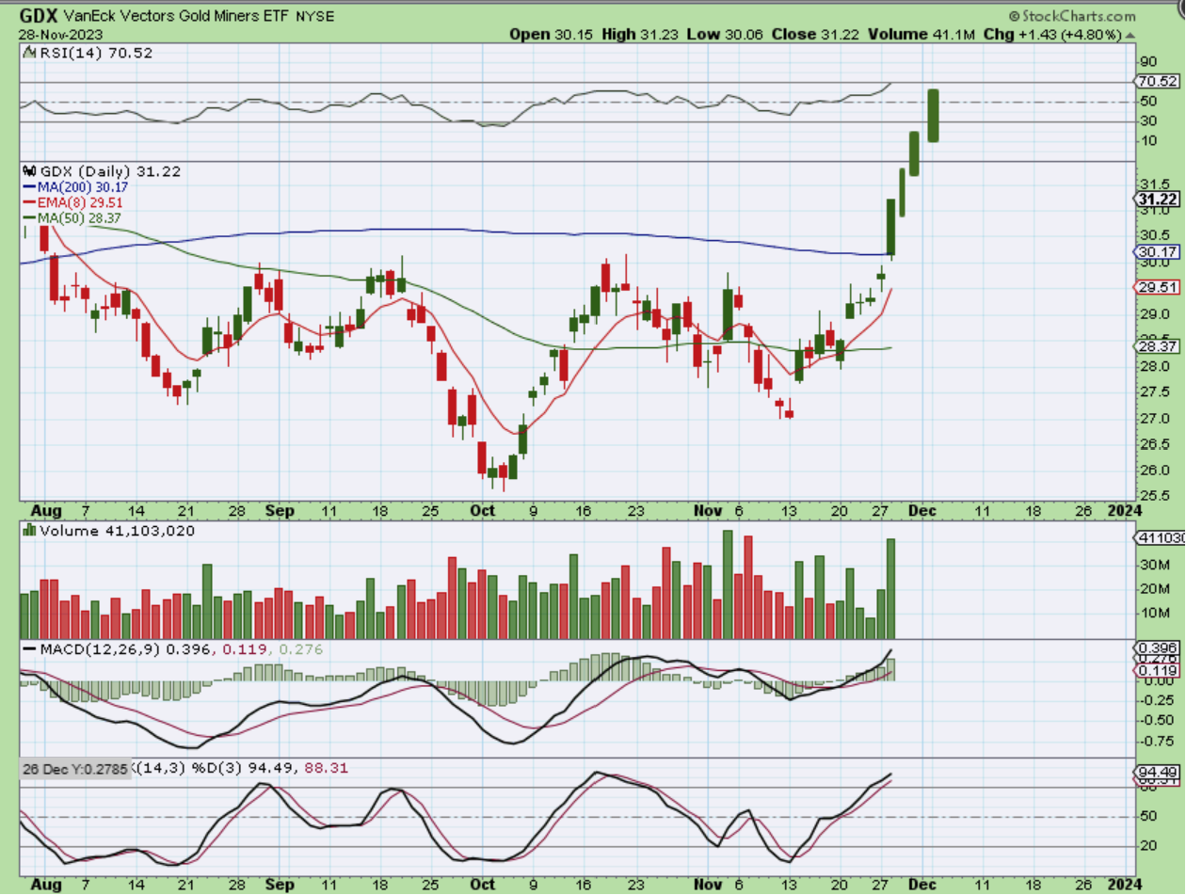Click the GDX (Daily) 31.22 legend
Image resolution: width=1186 pixels, height=895 pixels.
(x=109, y=171)
